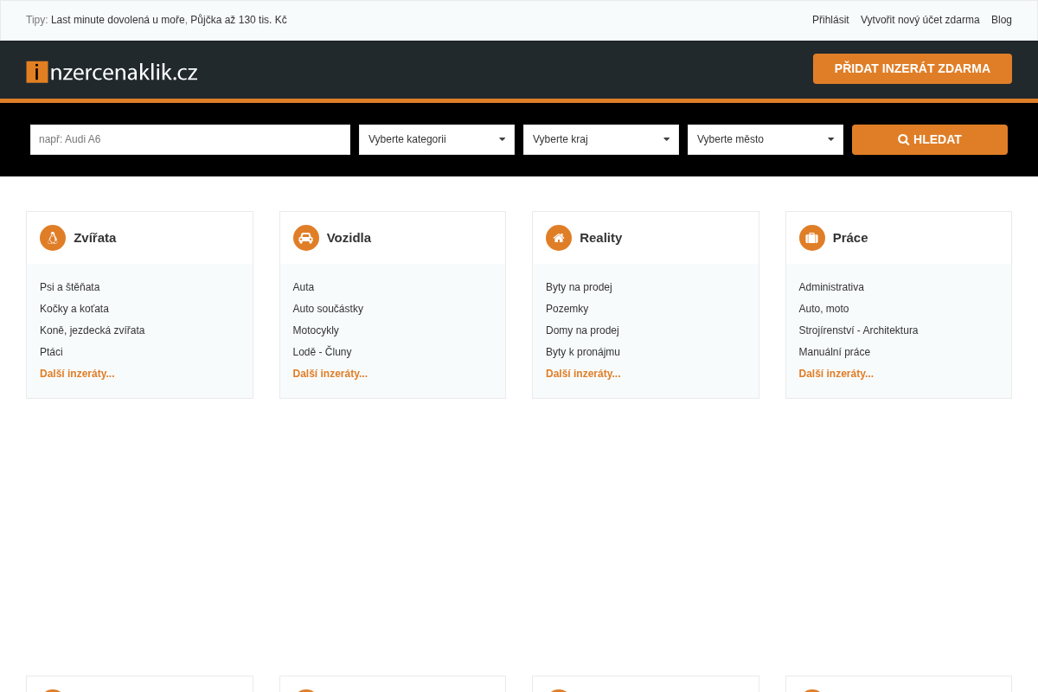Show Další inzeráty under Reality

coord(583,374)
